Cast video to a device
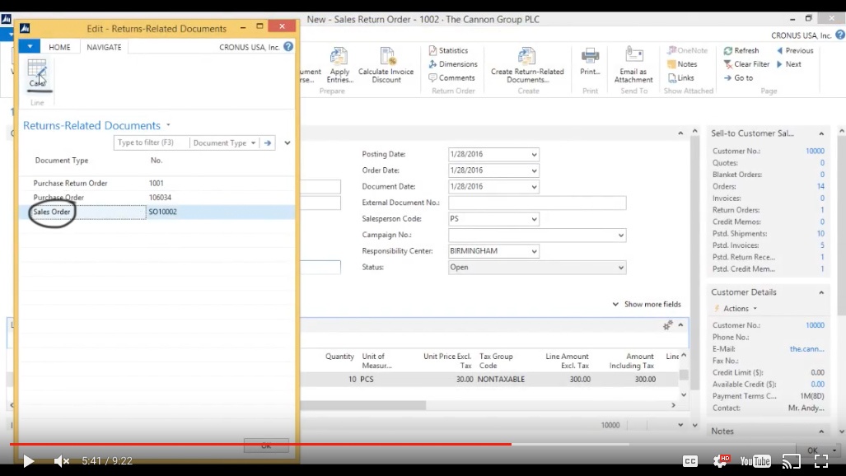846x476 pixels. click(792, 461)
